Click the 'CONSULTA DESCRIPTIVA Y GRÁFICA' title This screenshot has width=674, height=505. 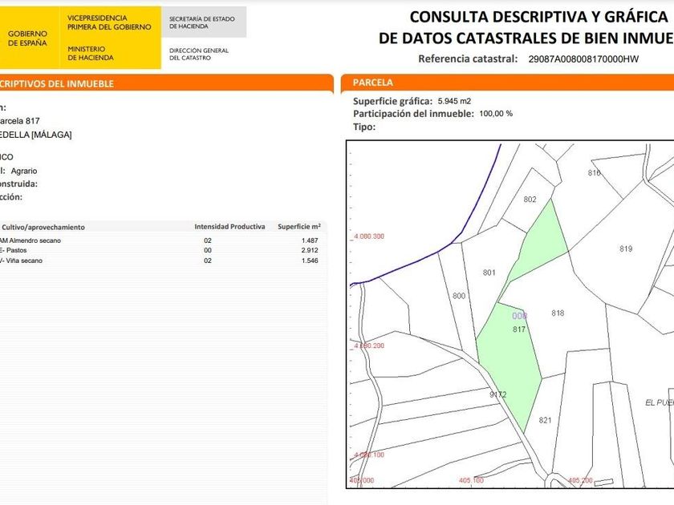tap(538, 17)
